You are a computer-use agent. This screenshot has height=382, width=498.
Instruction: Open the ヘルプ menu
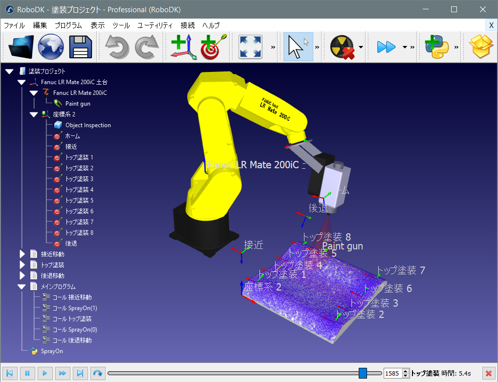pos(211,25)
